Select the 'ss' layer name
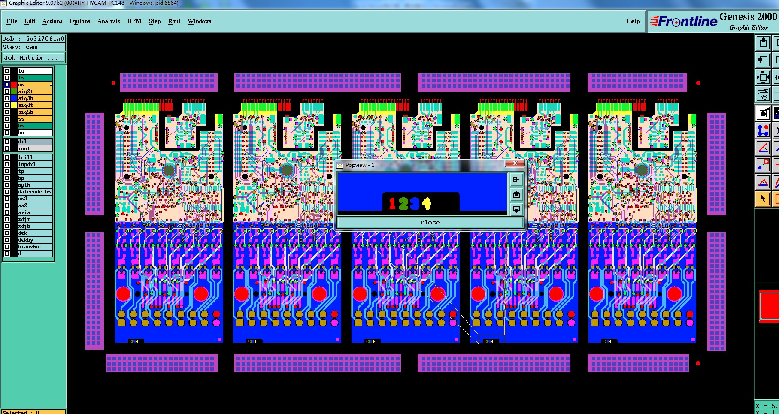 coord(35,119)
